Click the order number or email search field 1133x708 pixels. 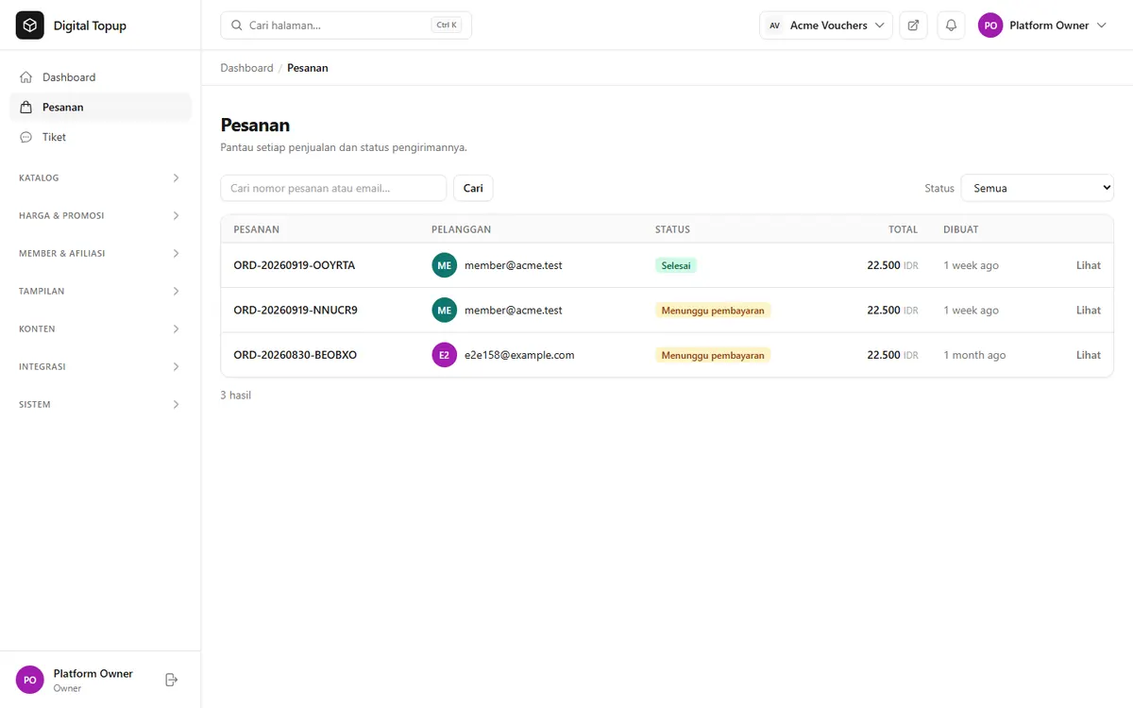(x=333, y=188)
